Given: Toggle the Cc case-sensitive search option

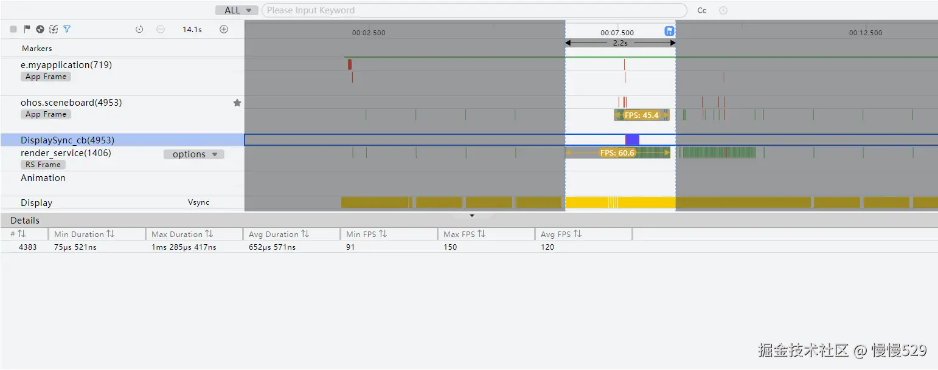Looking at the screenshot, I should click(702, 10).
